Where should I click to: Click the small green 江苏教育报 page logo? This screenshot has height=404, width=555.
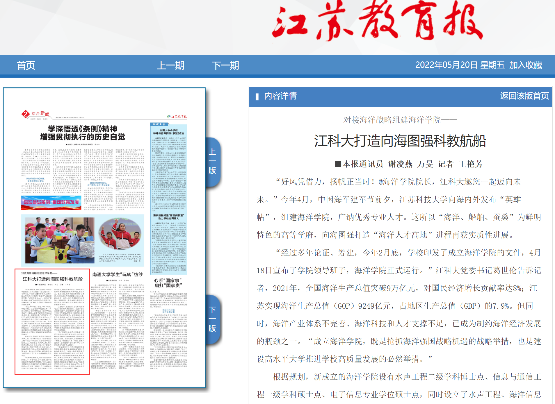177,117
